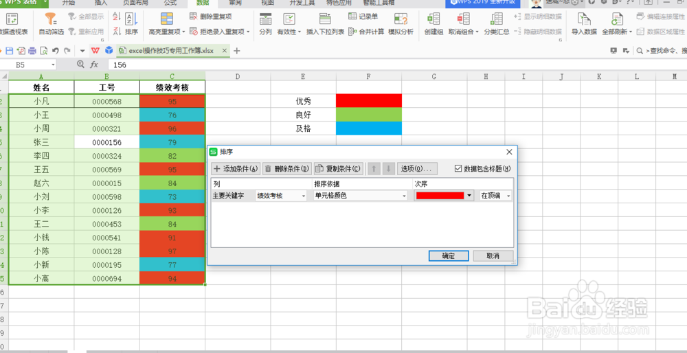Click Remove Duplicates (删除重复项)

point(211,16)
